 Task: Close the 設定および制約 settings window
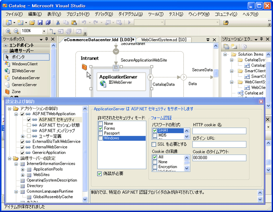coord(261,101)
